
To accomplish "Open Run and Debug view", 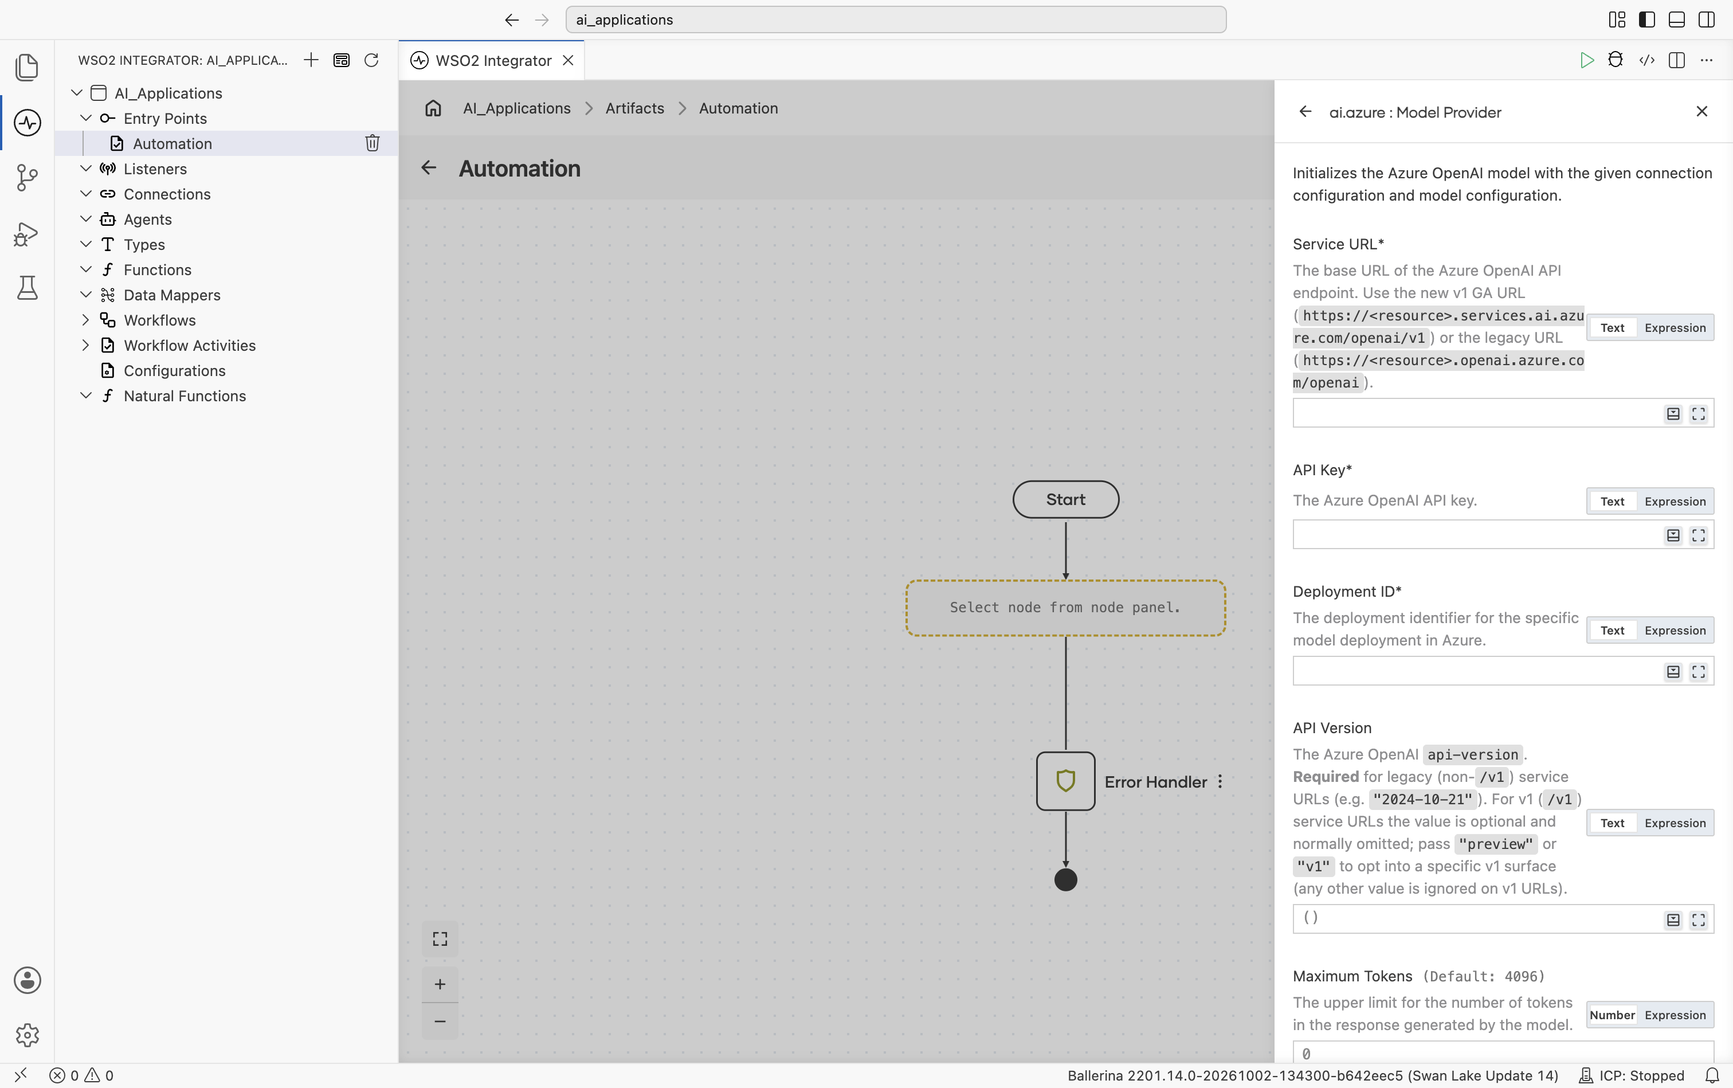I will click(26, 233).
